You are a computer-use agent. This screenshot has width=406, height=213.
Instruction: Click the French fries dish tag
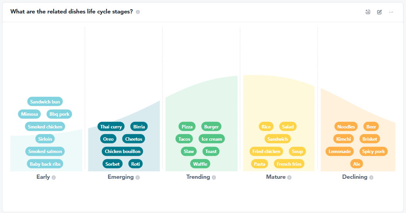pyautogui.click(x=289, y=164)
